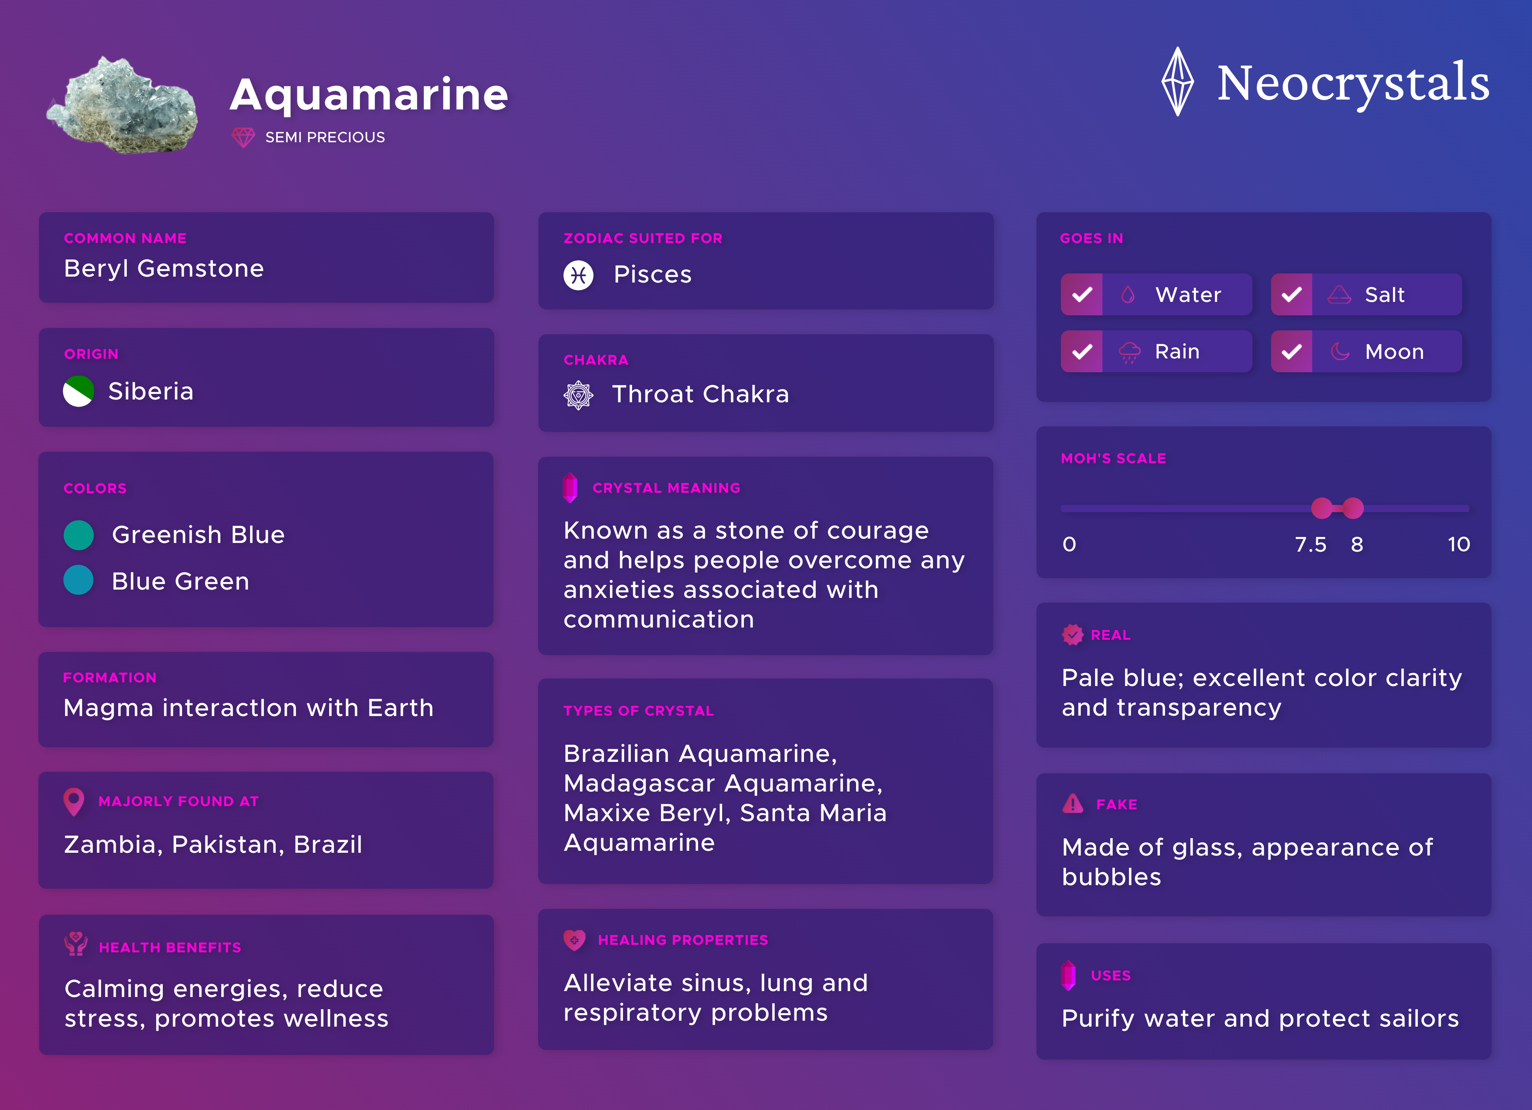Click the Healing Properties heart icon
Image resolution: width=1532 pixels, height=1110 pixels.
tap(574, 940)
